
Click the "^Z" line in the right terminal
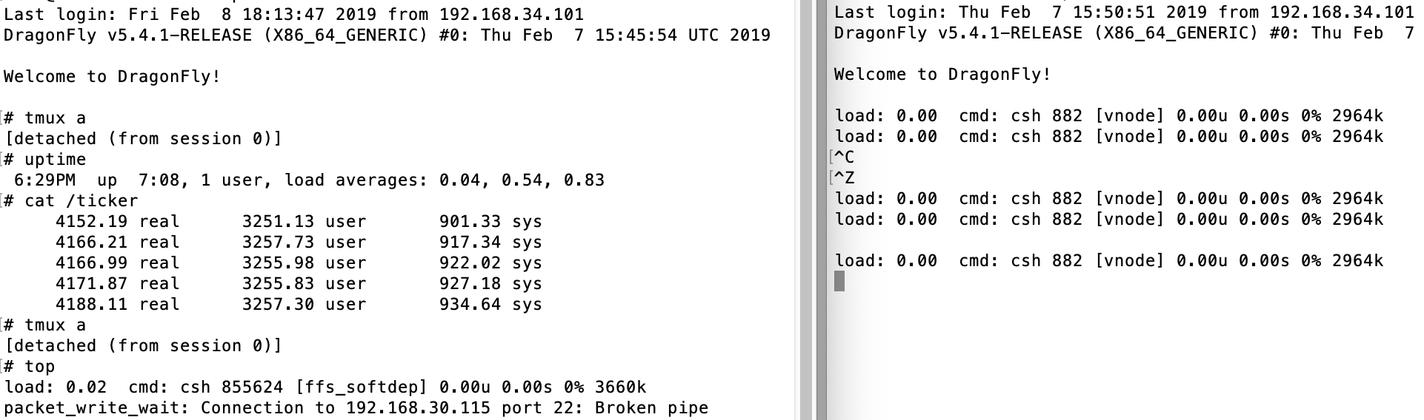click(845, 178)
